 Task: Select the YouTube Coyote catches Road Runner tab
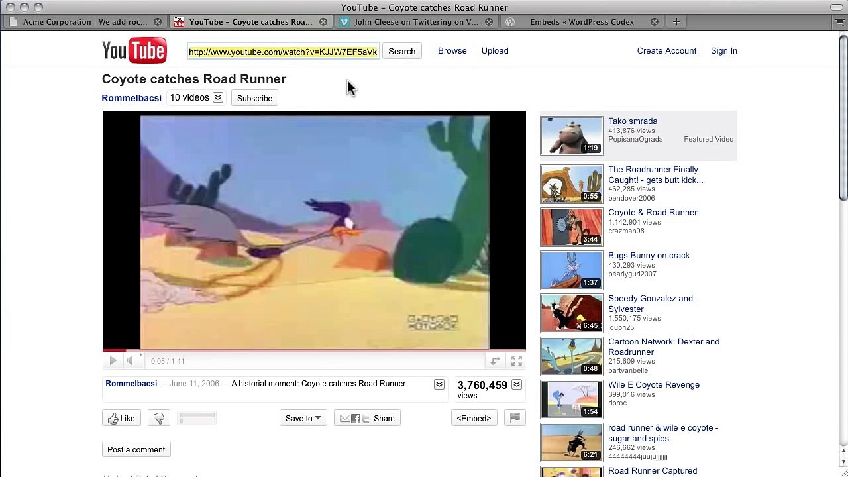[x=250, y=22]
